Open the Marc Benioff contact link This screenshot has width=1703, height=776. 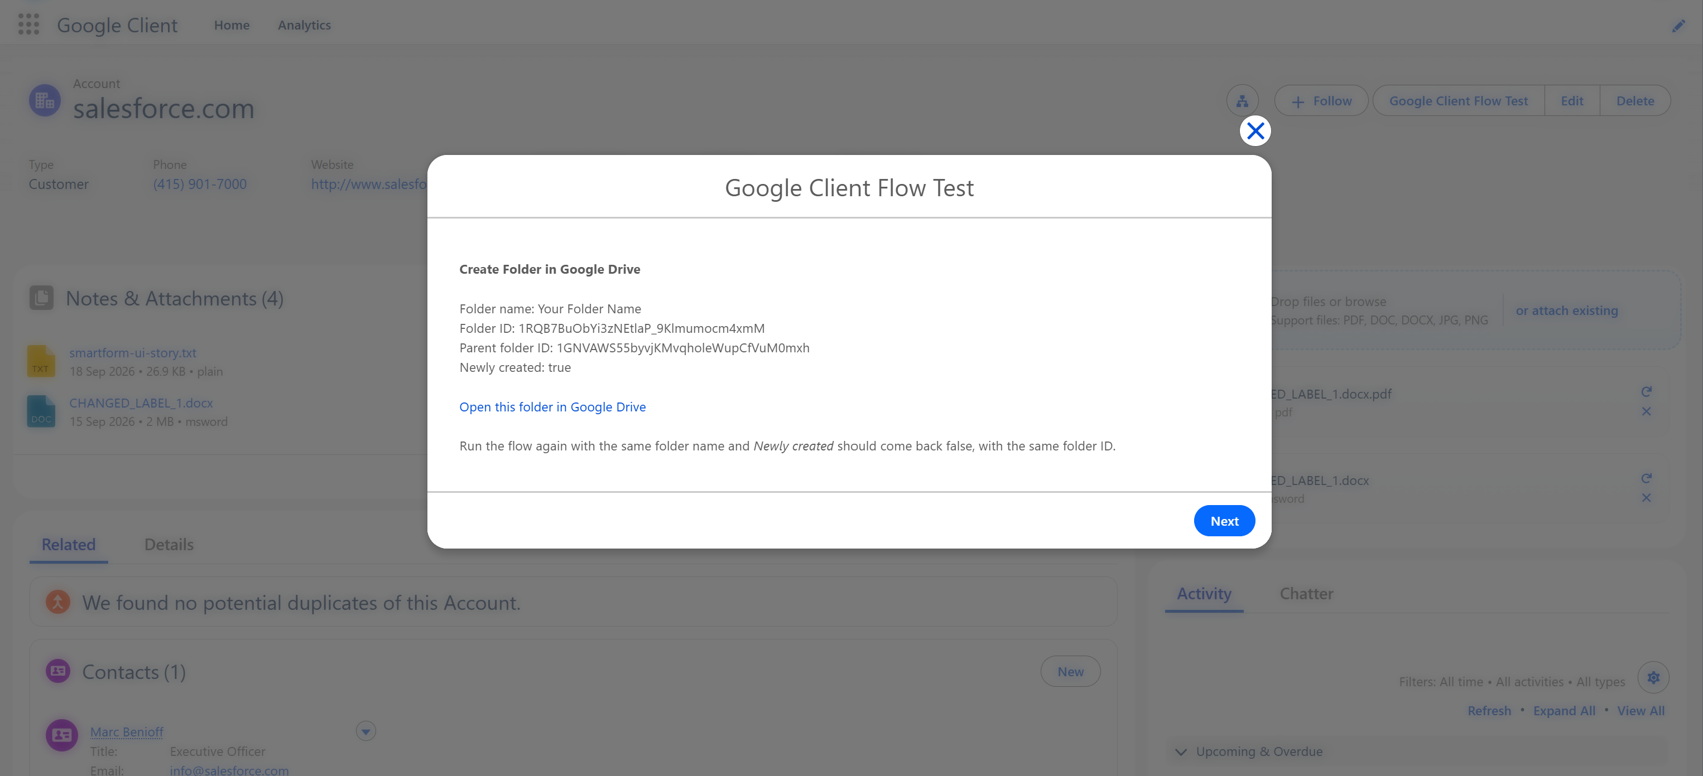click(126, 732)
